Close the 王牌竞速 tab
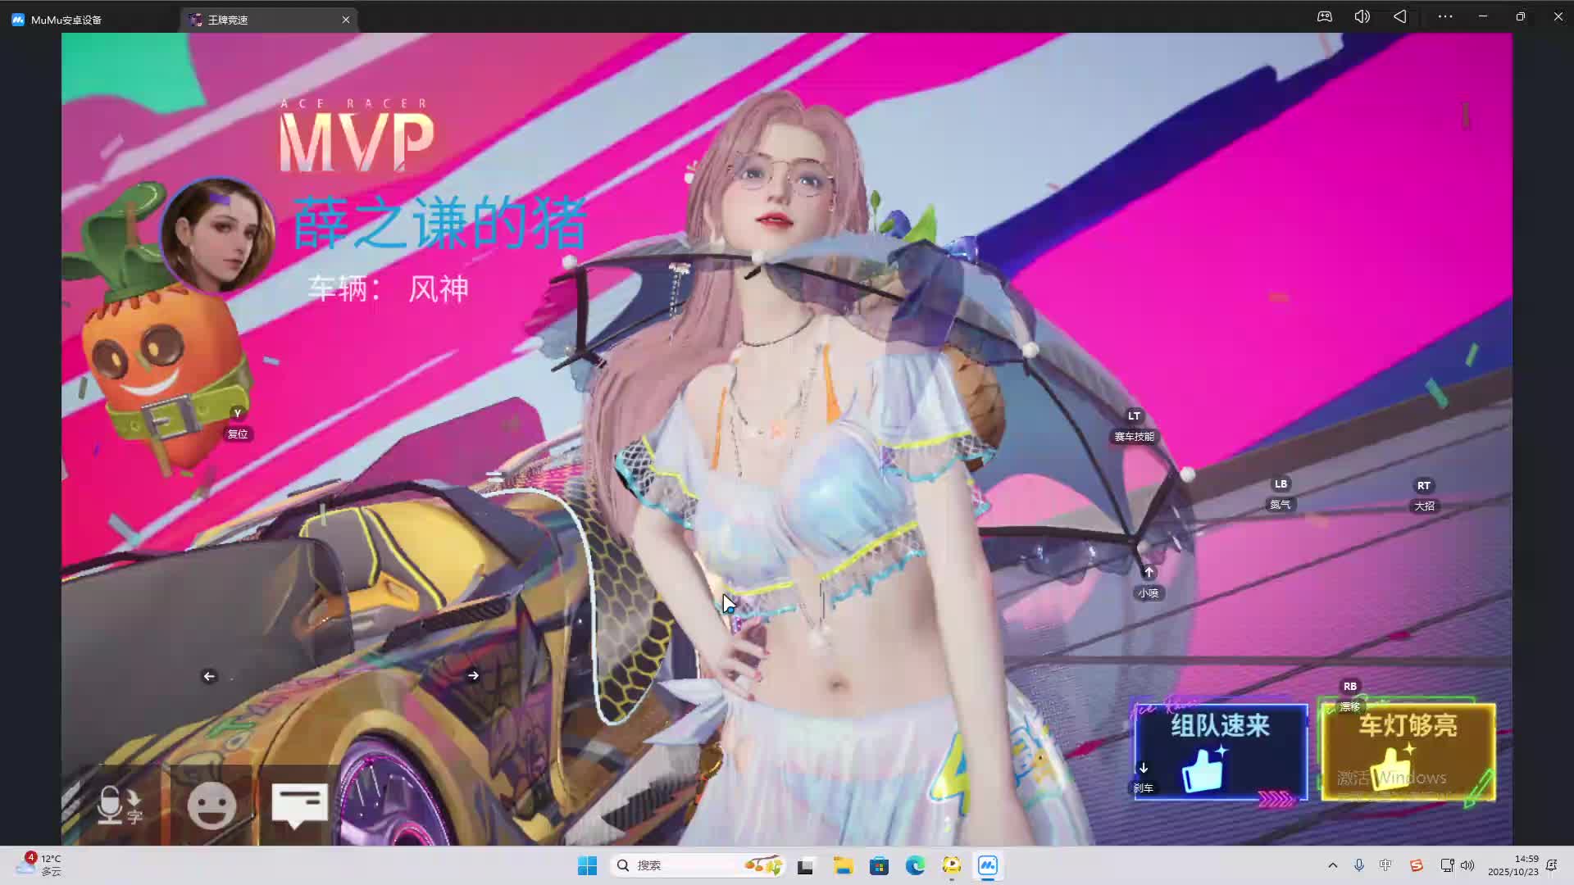Viewport: 1574px width, 885px height. point(346,20)
